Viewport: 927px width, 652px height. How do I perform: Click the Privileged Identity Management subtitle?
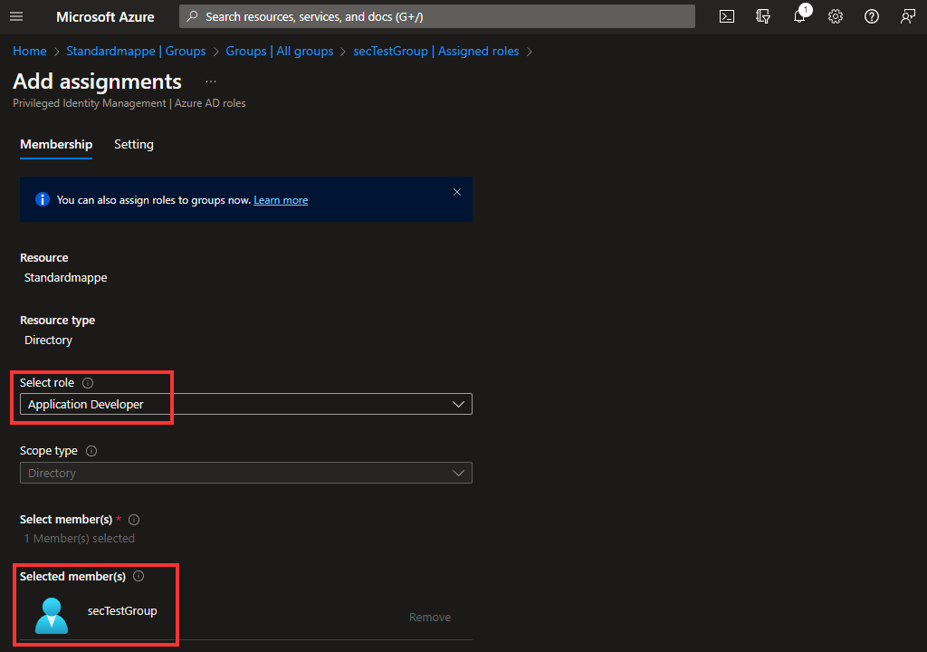129,103
